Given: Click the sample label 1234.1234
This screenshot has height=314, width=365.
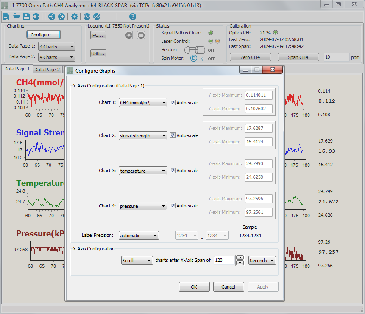Looking at the screenshot, I should tap(250, 235).
